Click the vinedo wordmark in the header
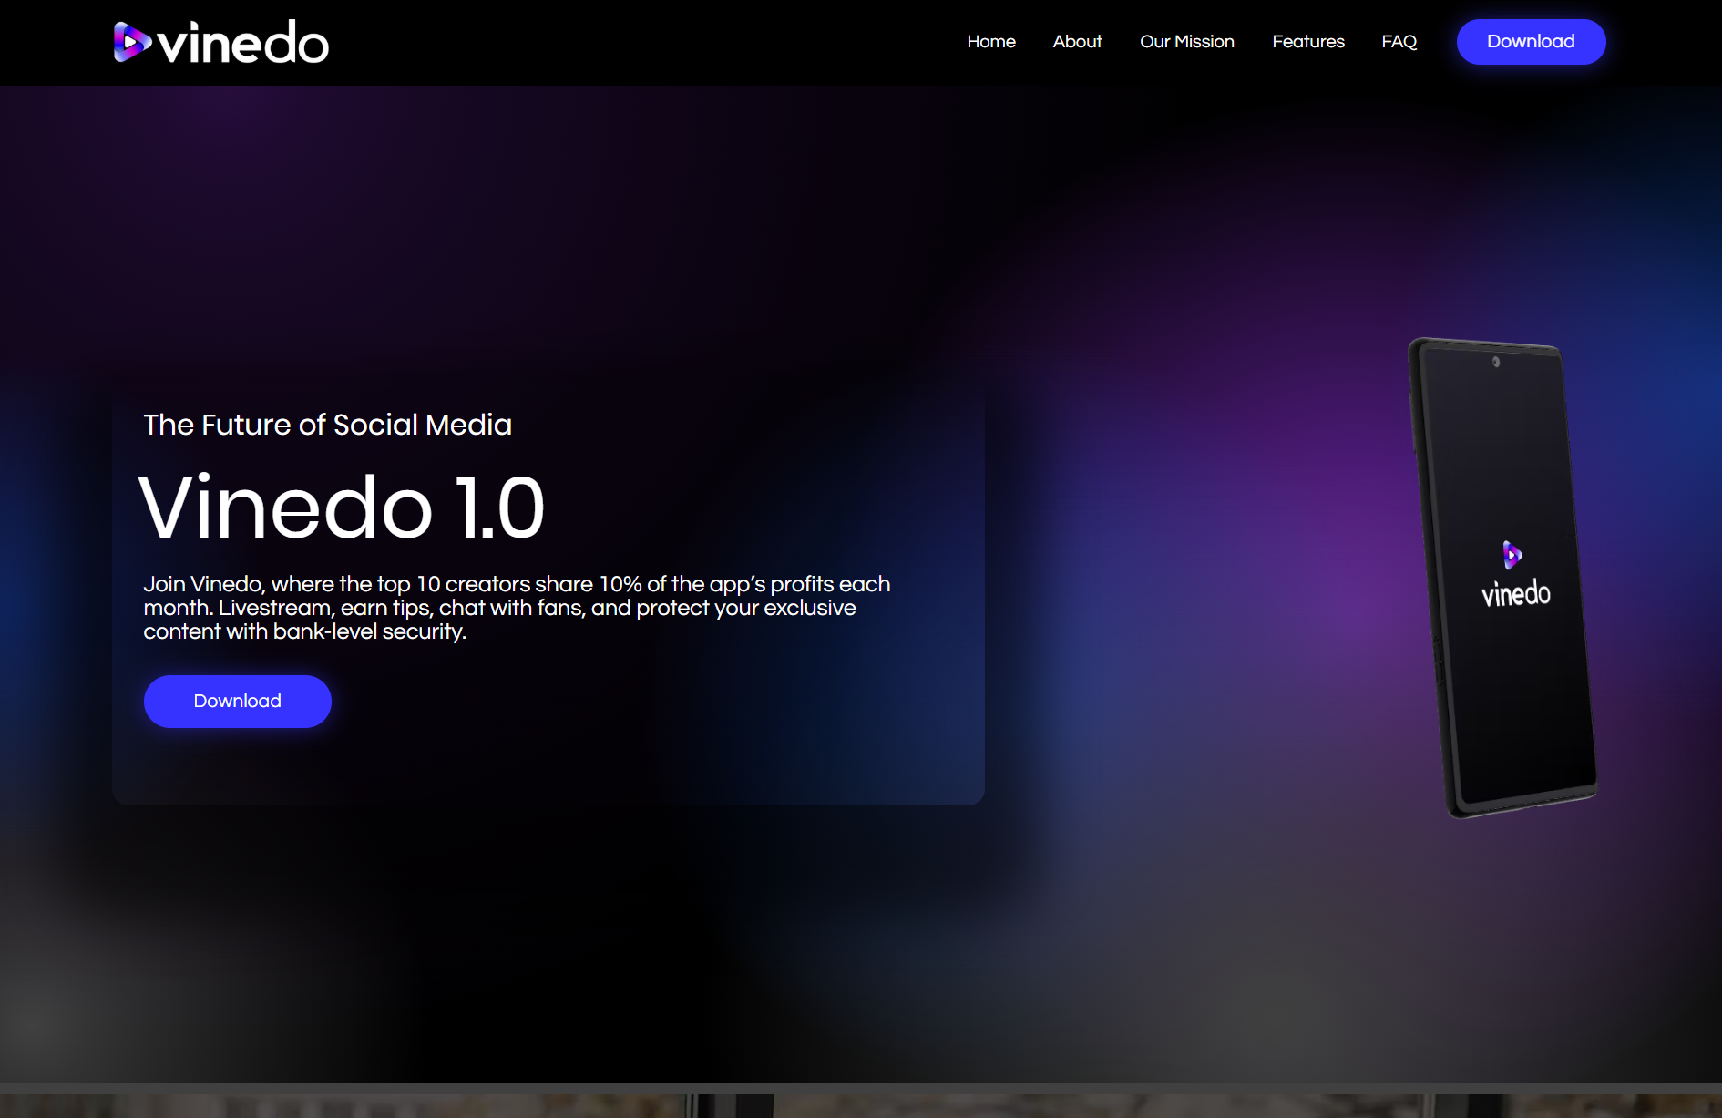This screenshot has height=1118, width=1722. pos(242,44)
